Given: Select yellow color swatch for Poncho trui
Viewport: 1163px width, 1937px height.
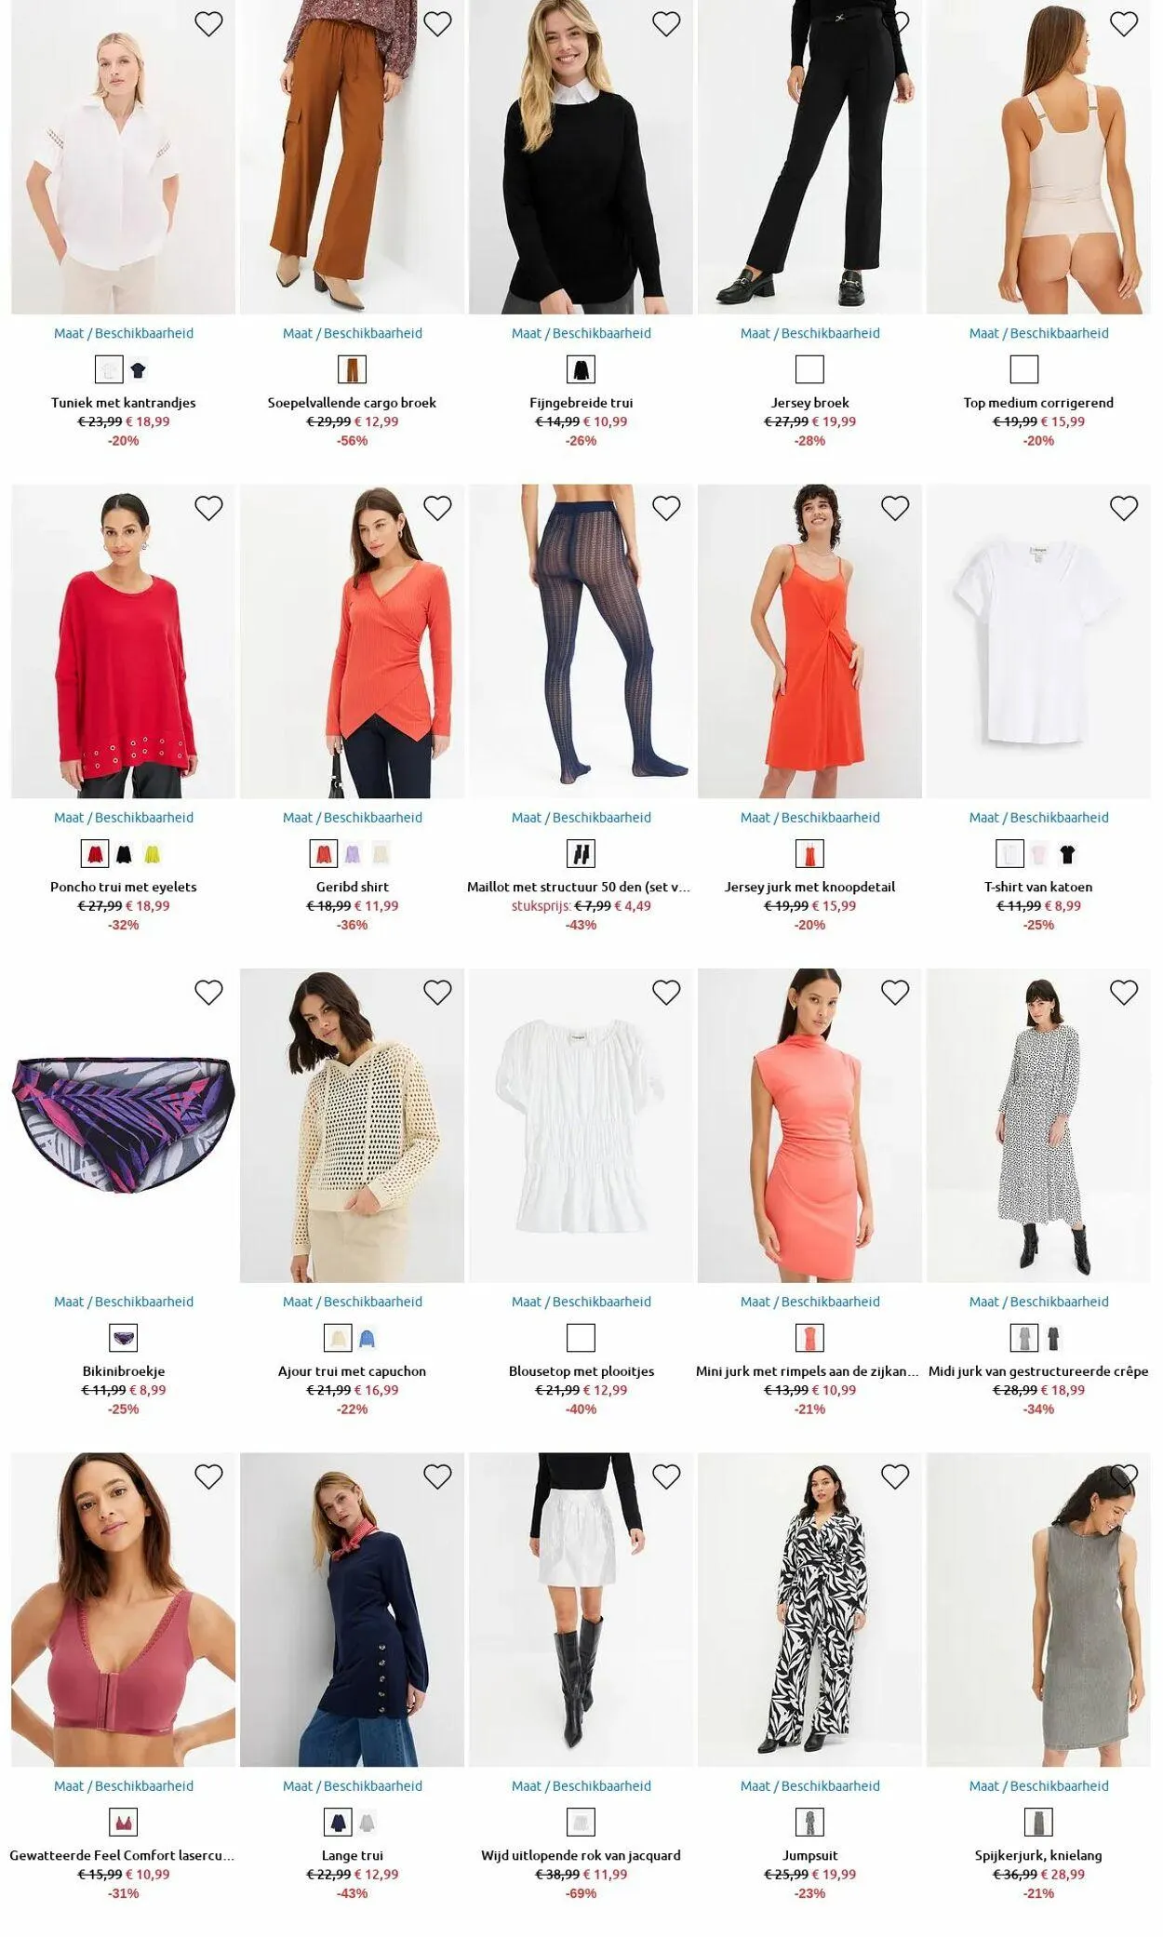Looking at the screenshot, I should tap(152, 853).
